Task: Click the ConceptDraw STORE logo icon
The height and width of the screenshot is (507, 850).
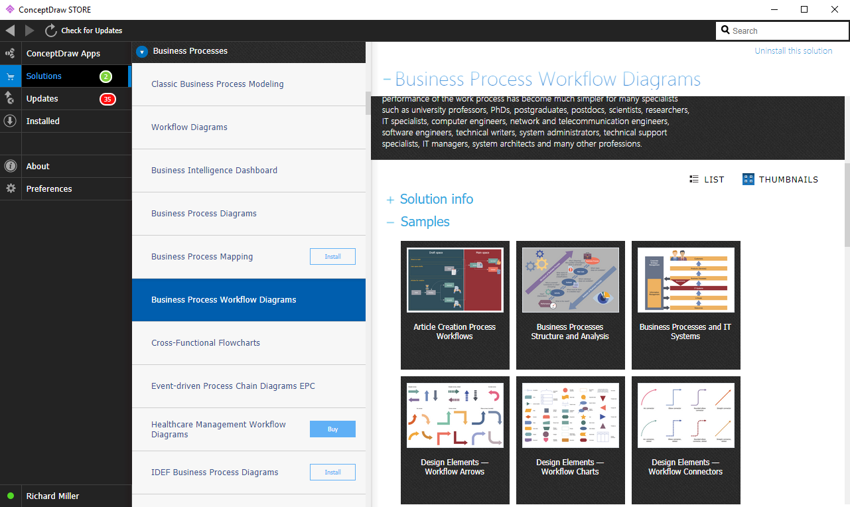Action: 10,9
